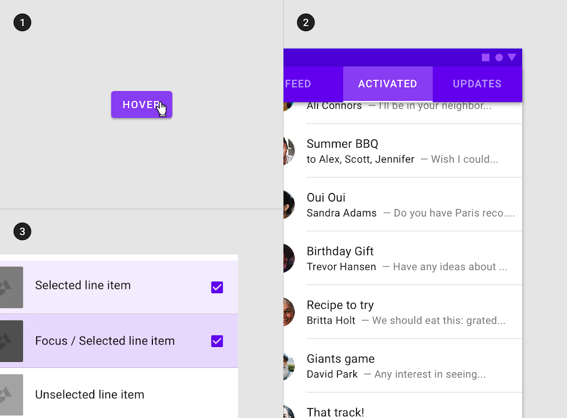Click Trevor Hansen avatar beside Birthday Gift
Screen dimensions: 567x418
coord(289,258)
